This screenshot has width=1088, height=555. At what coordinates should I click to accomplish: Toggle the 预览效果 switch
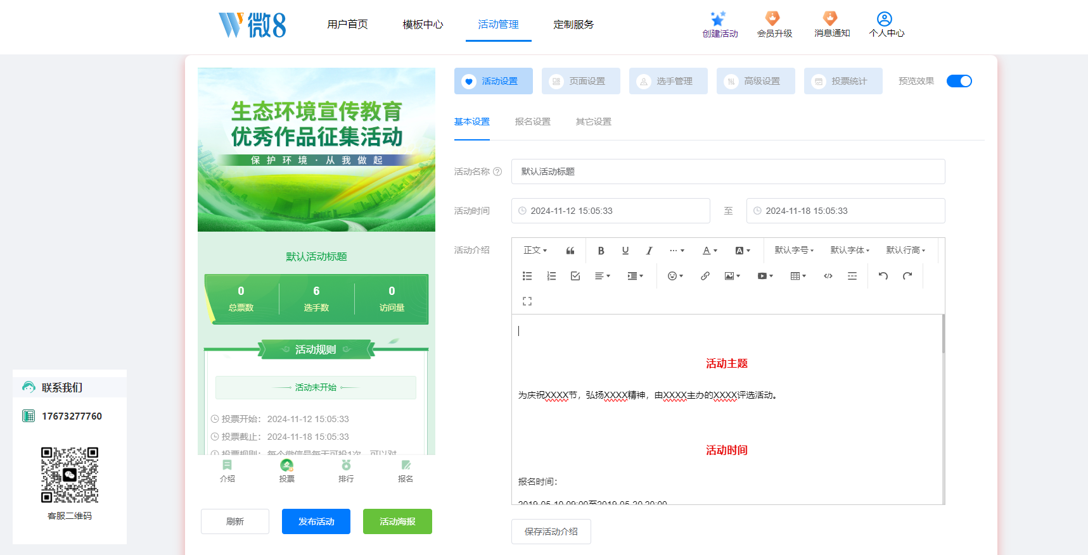(x=959, y=81)
